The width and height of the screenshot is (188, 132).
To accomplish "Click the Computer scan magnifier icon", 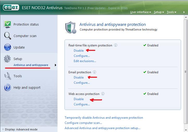I will click(7, 36).
